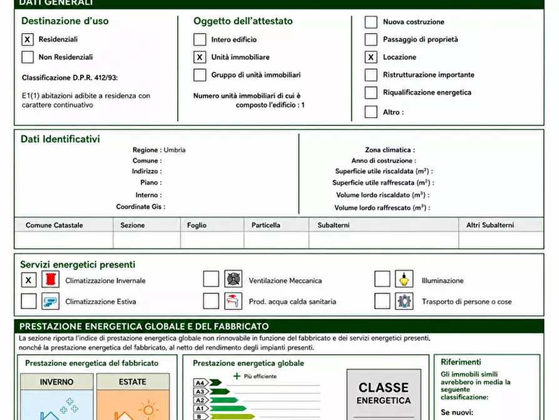Click the air conditioner icon for Climatizzazione Estiva
This screenshot has height=420, width=559.
pyautogui.click(x=50, y=301)
